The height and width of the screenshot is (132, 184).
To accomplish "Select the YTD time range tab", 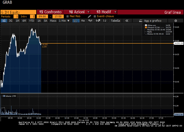I will tap(31, 21).
